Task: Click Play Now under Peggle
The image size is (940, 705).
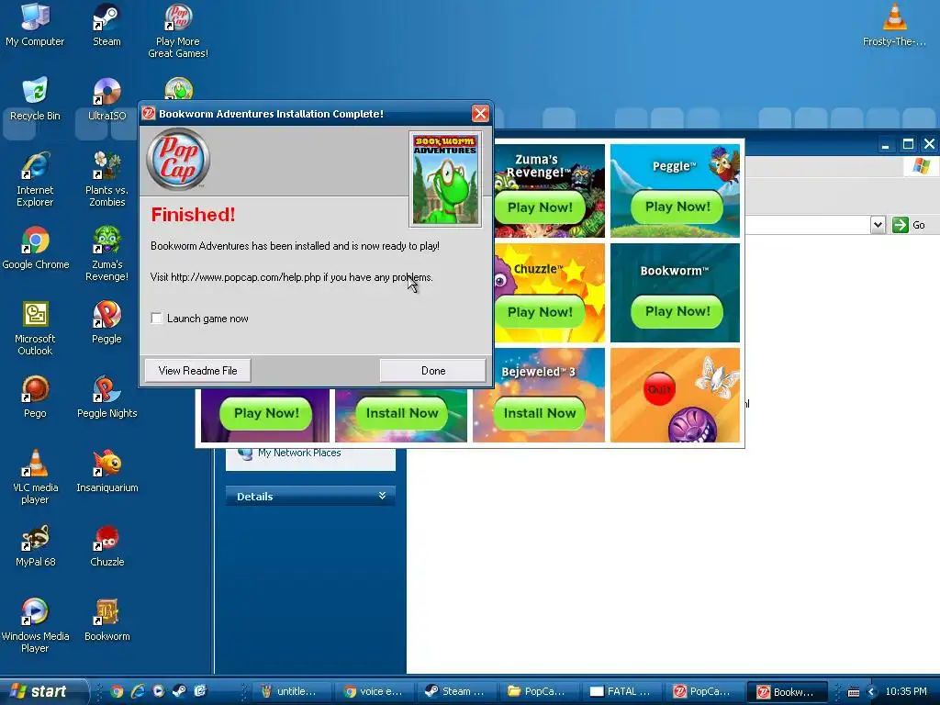Action: (677, 207)
